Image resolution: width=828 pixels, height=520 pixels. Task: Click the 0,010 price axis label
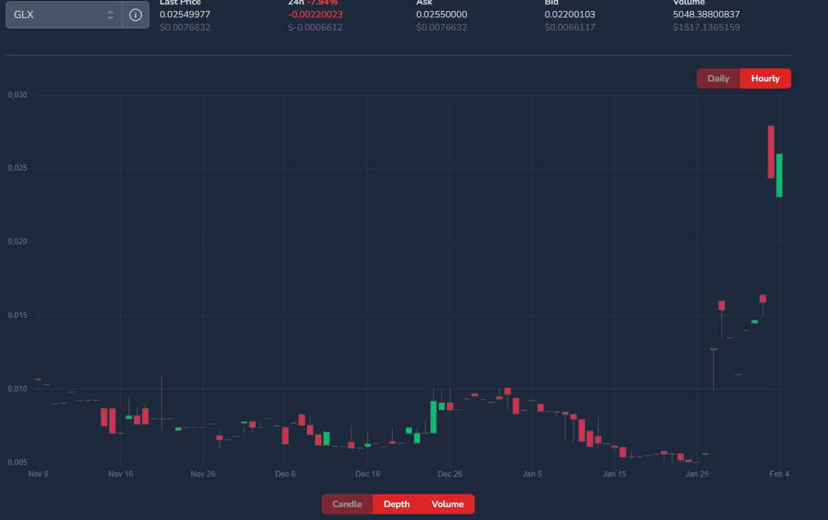[x=17, y=389]
